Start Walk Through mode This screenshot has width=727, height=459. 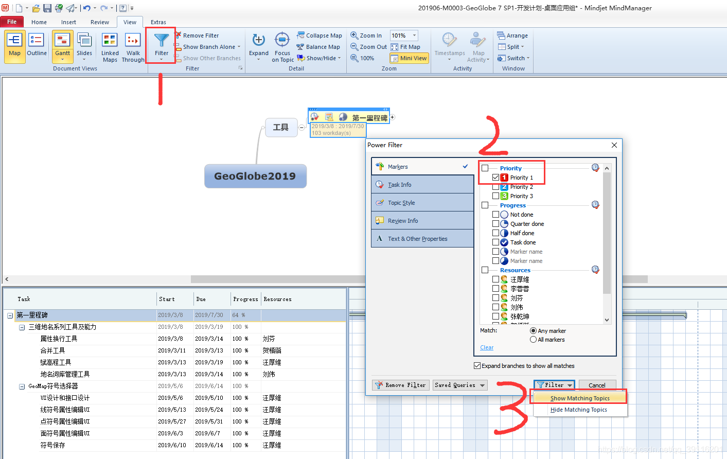[x=133, y=47]
